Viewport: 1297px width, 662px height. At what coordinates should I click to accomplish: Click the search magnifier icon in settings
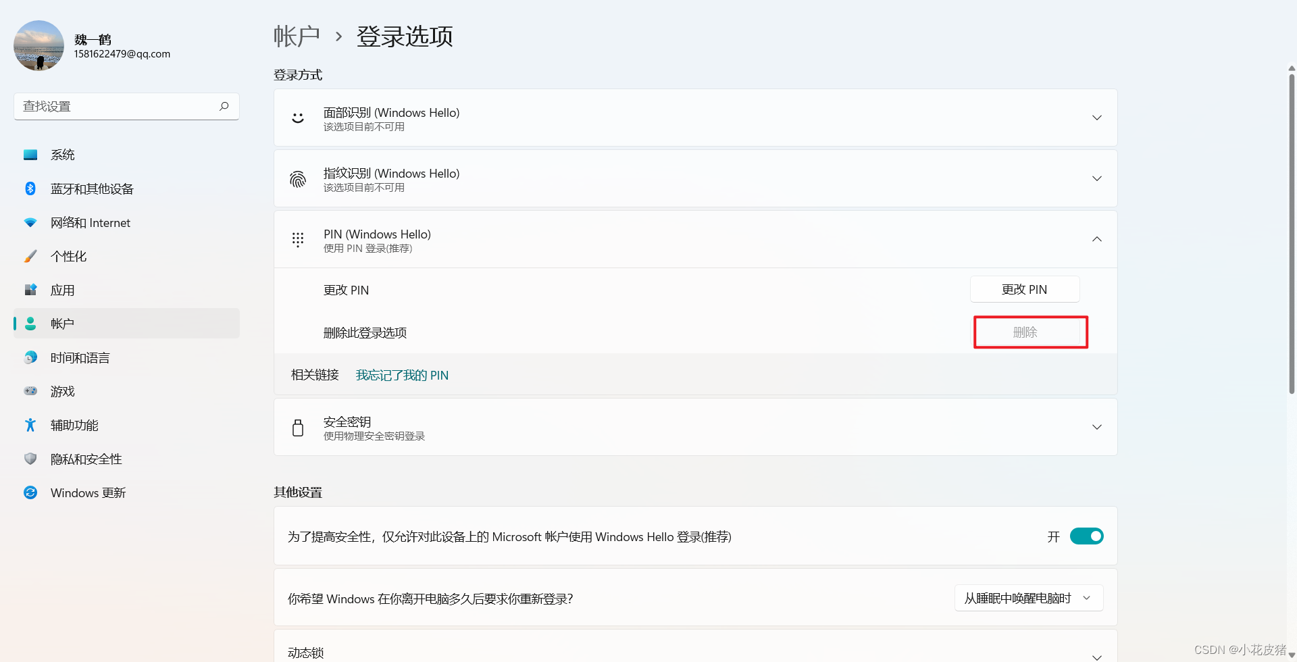click(x=224, y=106)
